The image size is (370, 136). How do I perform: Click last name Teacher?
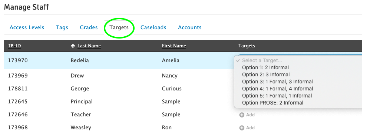pos(81,115)
